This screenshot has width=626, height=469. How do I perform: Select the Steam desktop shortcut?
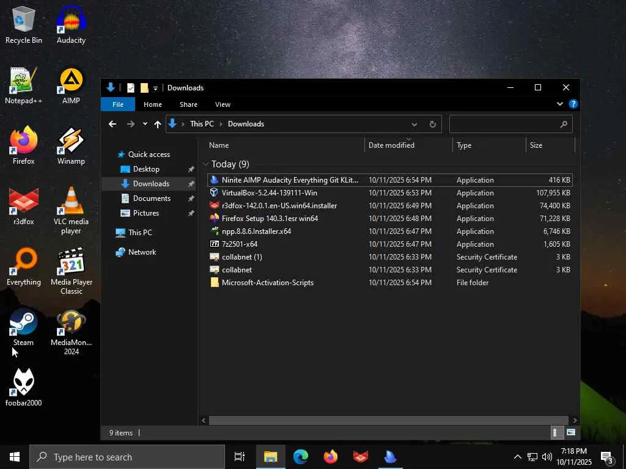pos(24,327)
